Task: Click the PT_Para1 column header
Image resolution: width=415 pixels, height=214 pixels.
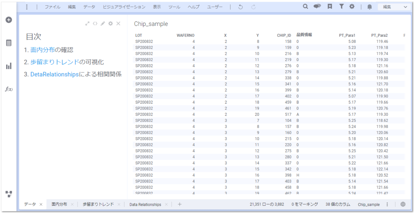Action: coord(347,35)
